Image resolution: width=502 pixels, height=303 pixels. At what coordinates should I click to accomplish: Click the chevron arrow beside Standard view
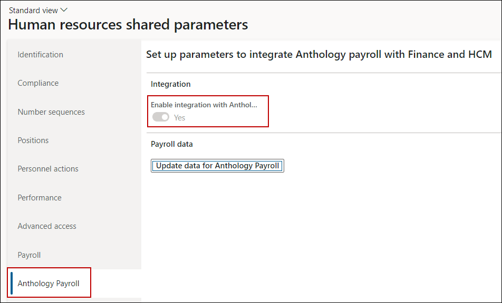point(65,11)
